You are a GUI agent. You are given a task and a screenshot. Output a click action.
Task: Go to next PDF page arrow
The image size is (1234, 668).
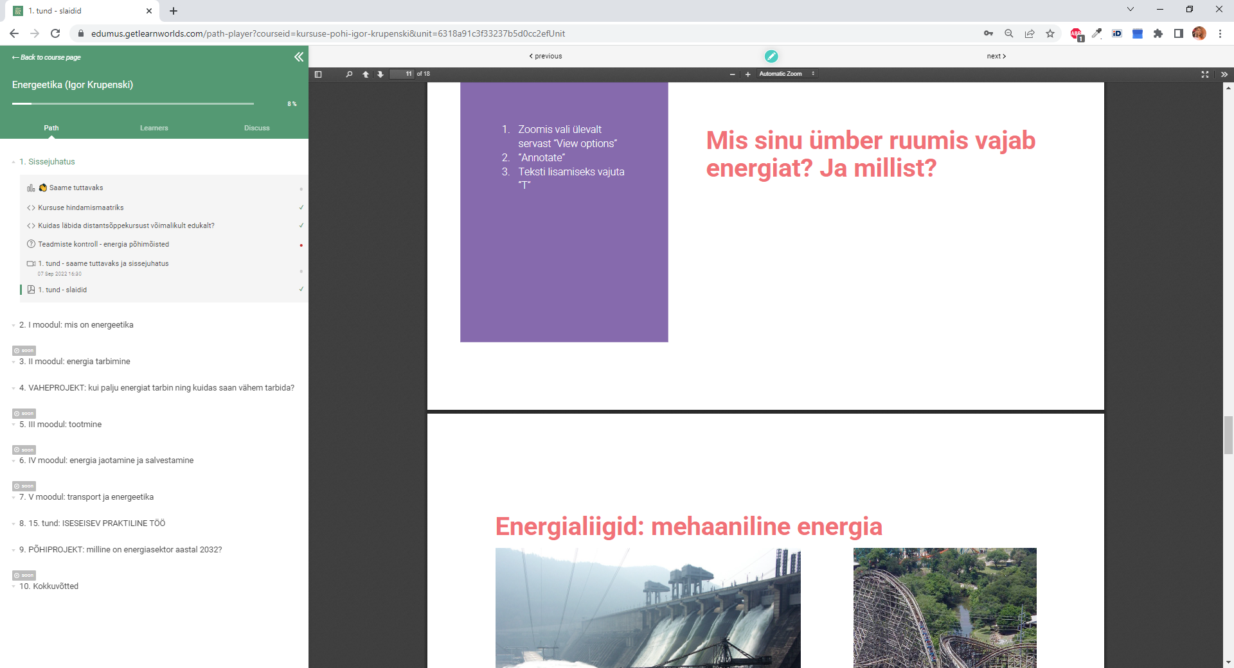(x=380, y=75)
